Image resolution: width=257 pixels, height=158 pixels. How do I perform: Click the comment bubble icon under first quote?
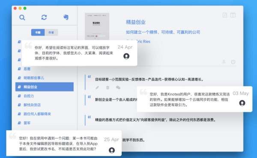pos(118,88)
